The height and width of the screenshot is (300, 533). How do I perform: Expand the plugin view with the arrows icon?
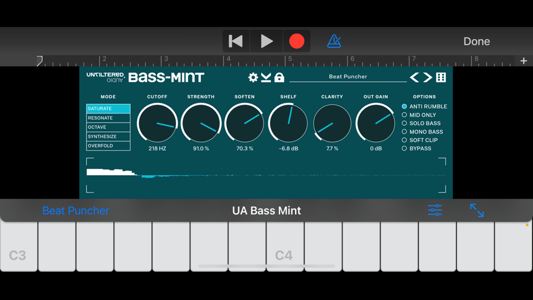(476, 210)
